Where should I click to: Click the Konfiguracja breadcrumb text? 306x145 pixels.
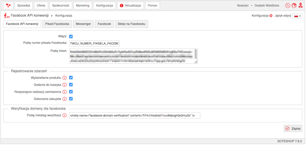[x=64, y=16]
